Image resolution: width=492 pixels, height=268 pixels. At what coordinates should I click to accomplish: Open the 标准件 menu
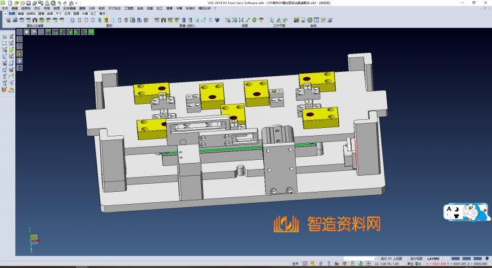190,9
